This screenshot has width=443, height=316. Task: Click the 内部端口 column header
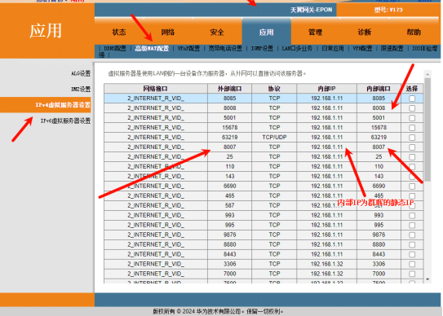[x=379, y=89]
